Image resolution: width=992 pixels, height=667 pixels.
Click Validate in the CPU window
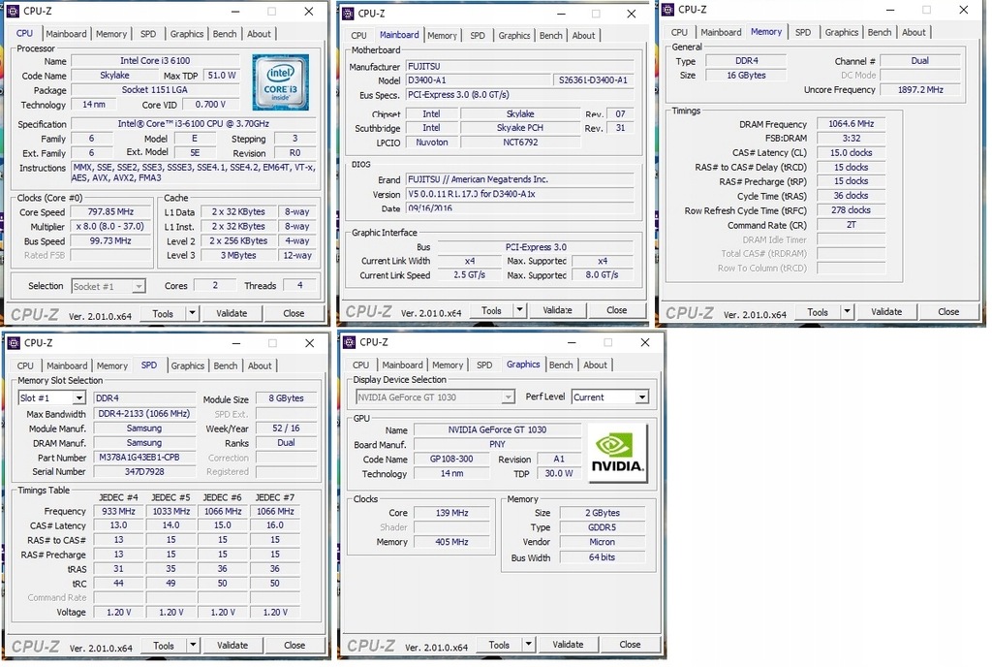232,313
